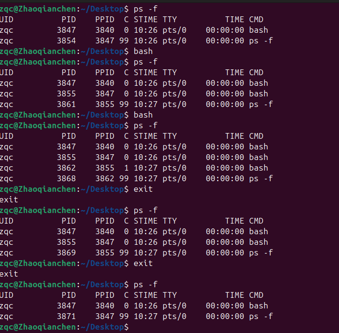Click the STIME header in the bottom ps output
Image resolution: width=339 pixels, height=333 pixels.
[146, 295]
